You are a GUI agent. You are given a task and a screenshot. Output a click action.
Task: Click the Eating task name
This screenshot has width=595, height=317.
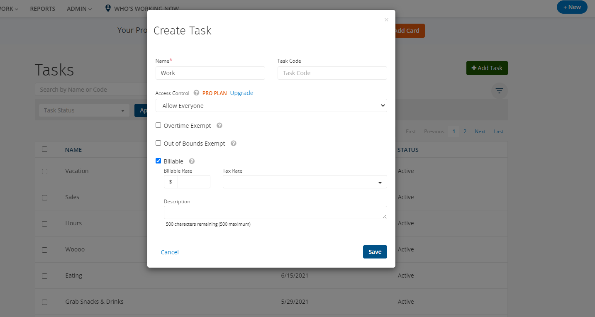click(74, 276)
